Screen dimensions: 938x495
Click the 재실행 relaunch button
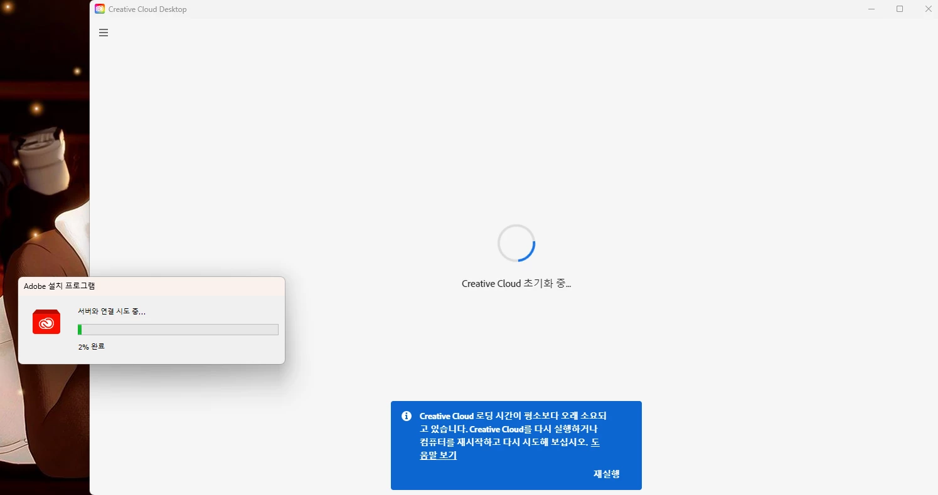pyautogui.click(x=607, y=474)
